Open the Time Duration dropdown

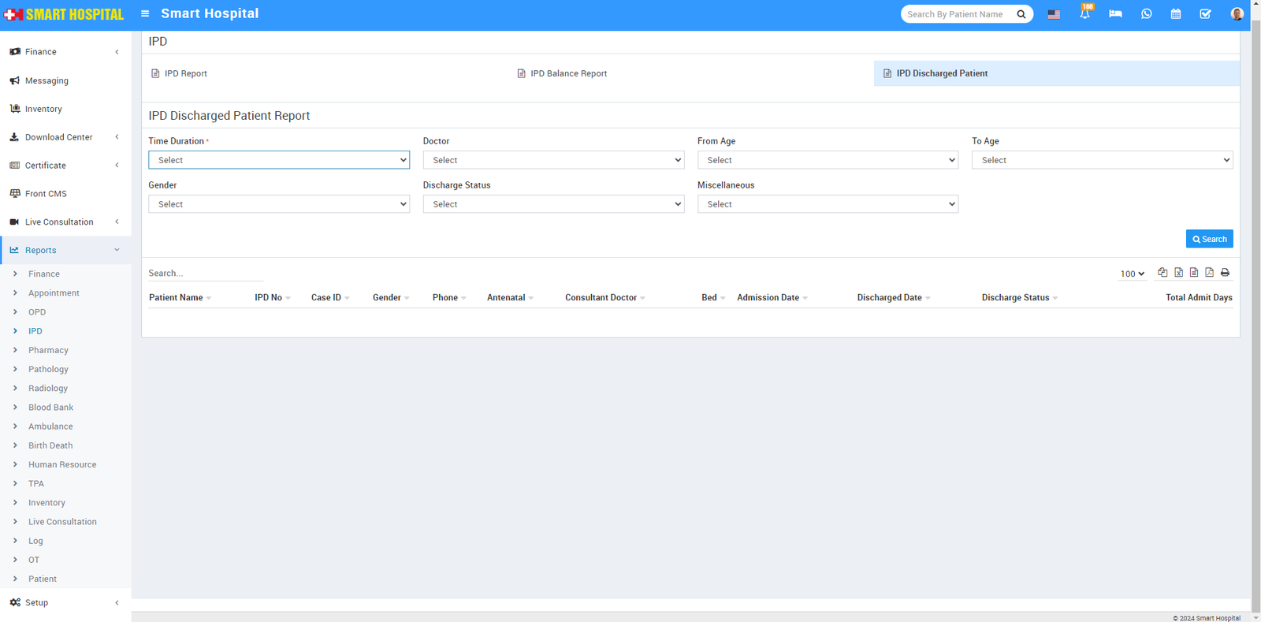[279, 160]
